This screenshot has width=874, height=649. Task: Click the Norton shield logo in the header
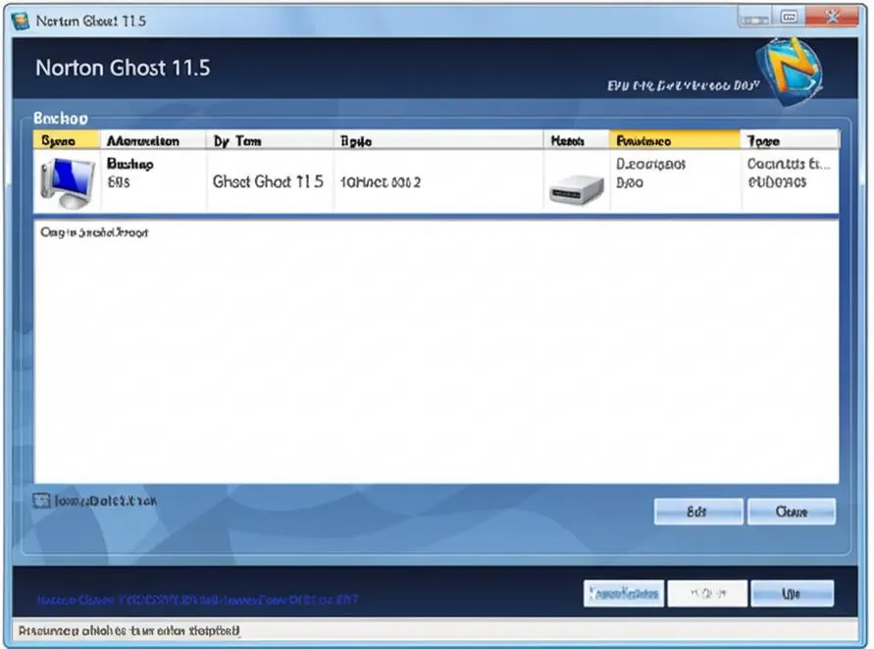790,72
